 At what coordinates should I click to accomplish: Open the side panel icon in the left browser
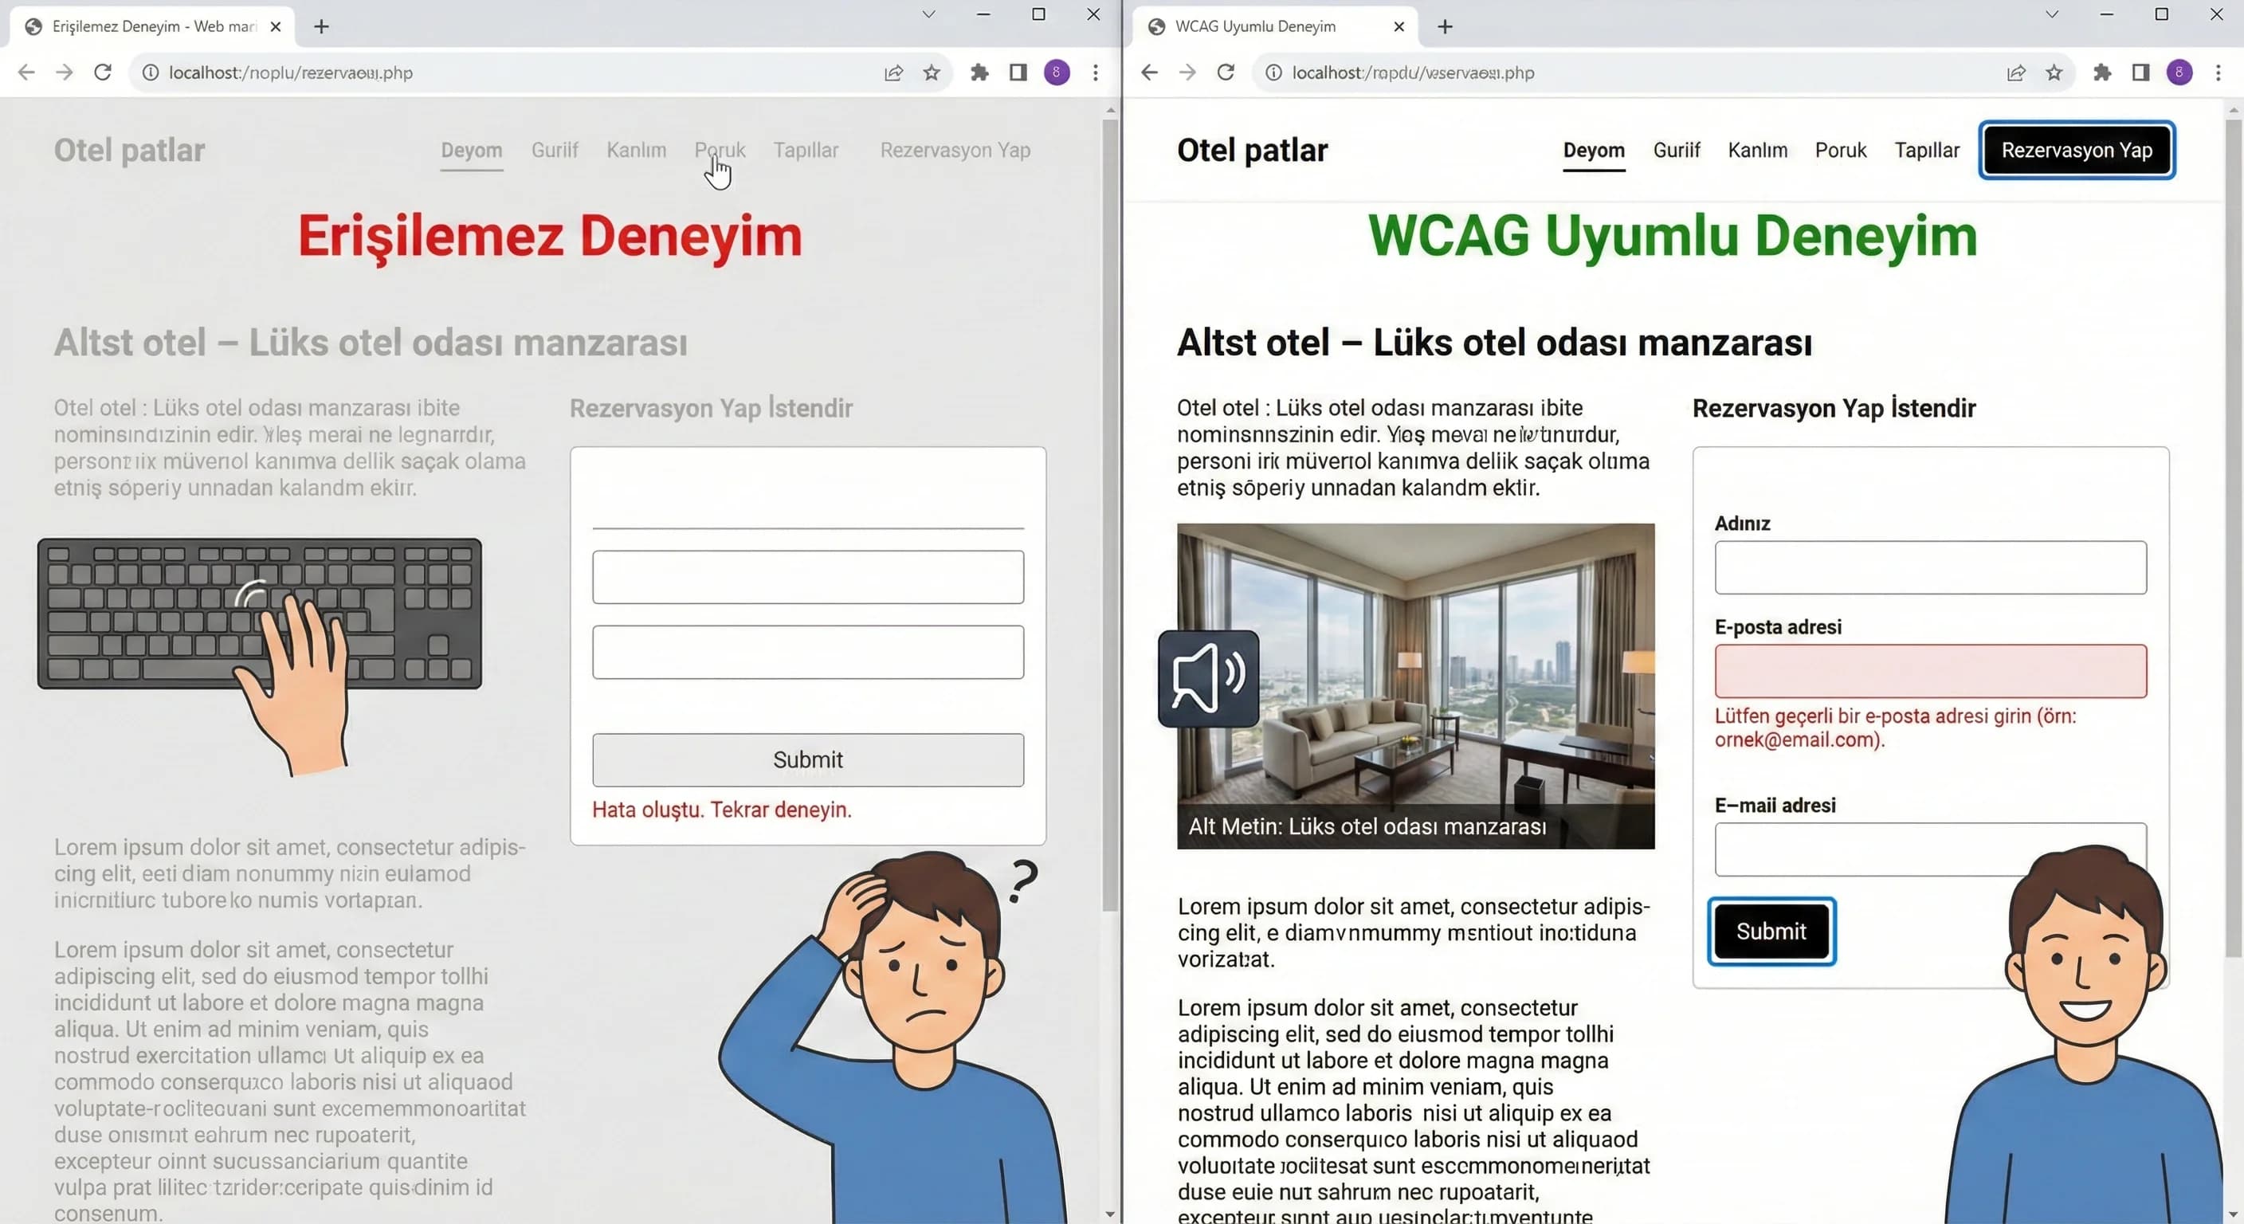pos(1016,73)
